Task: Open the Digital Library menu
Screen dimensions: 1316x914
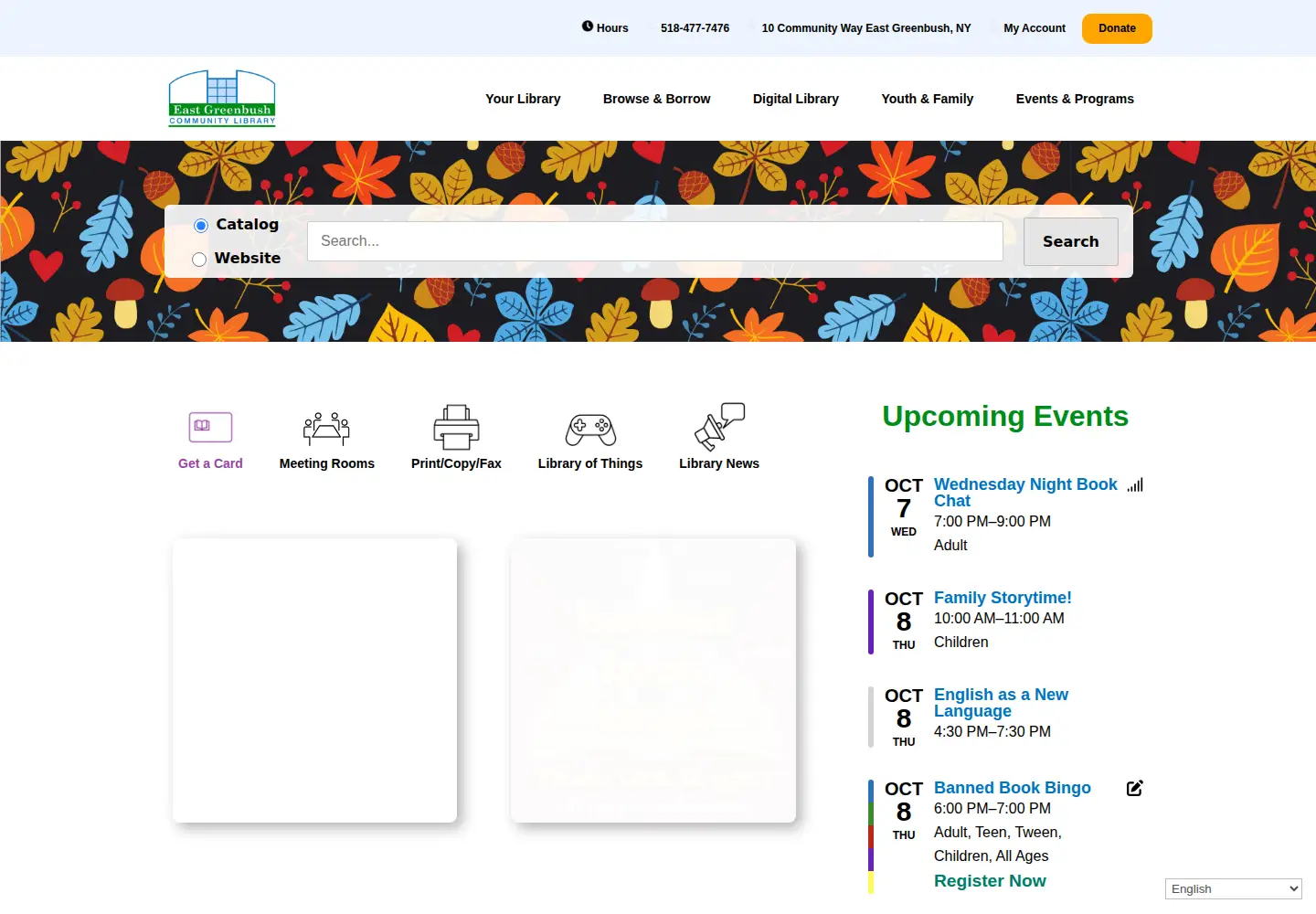Action: 796,99
